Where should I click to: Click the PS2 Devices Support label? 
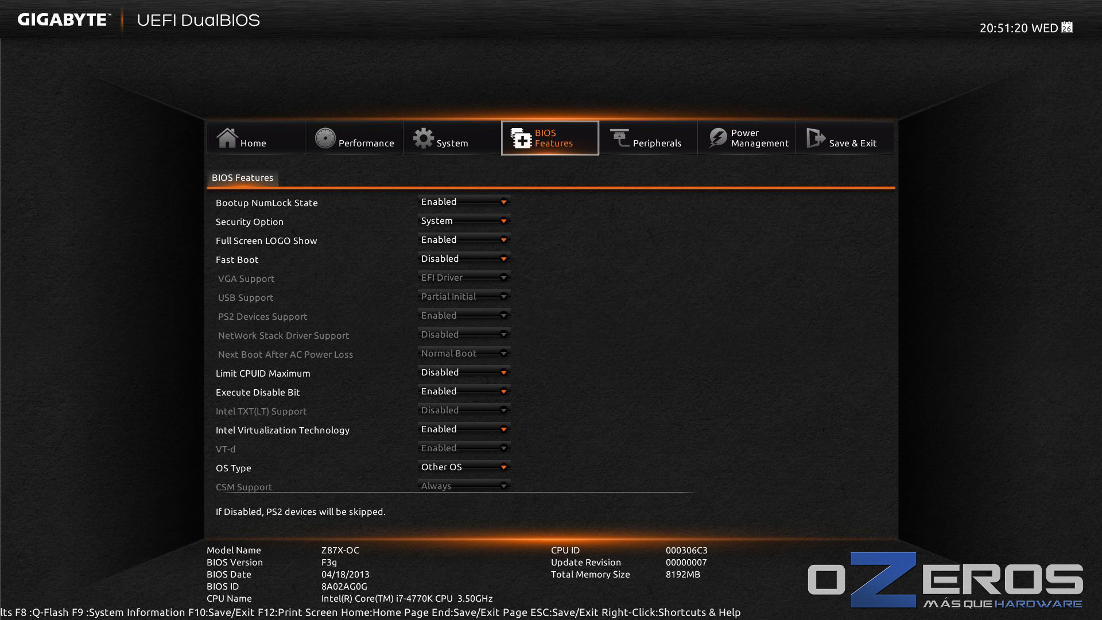(262, 316)
